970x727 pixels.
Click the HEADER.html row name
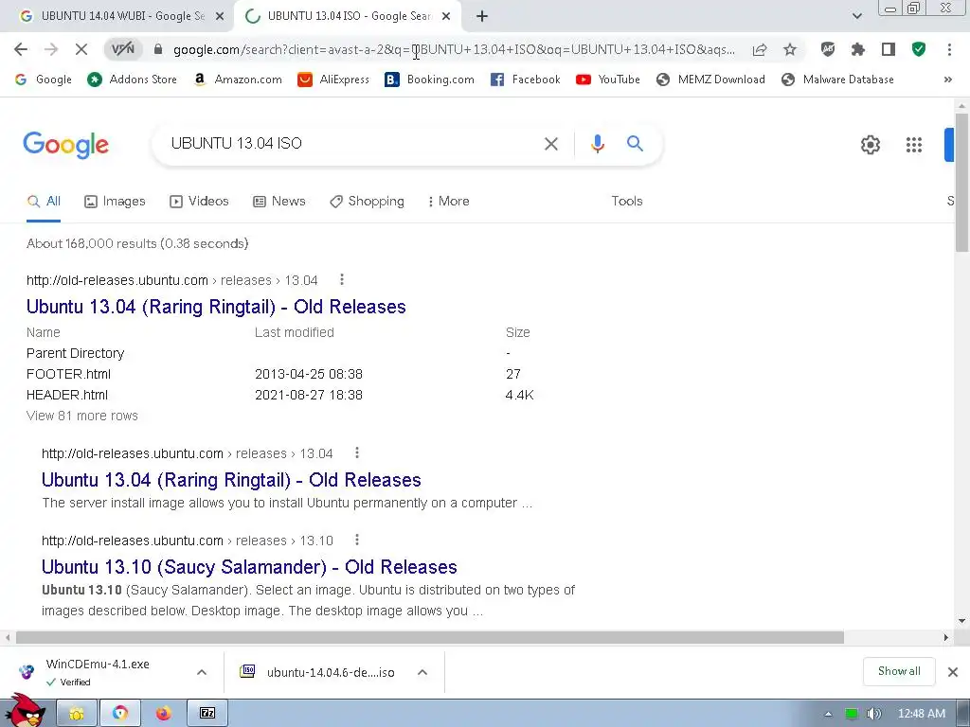click(x=67, y=395)
